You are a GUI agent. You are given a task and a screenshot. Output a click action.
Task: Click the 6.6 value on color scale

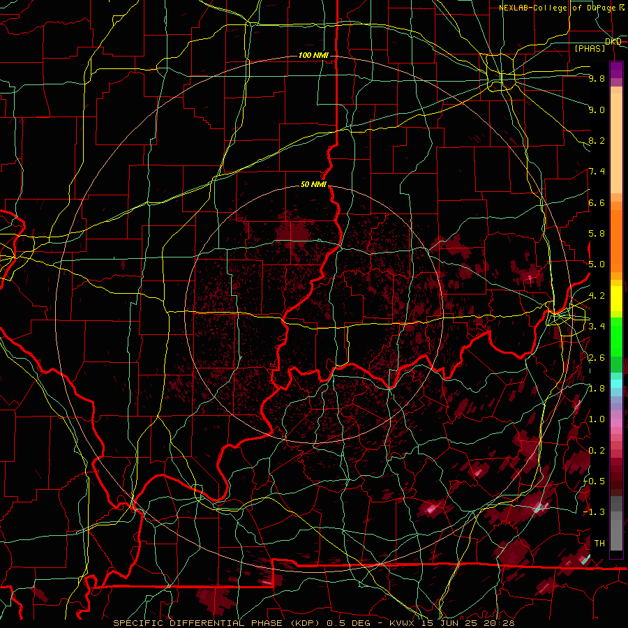pos(597,202)
